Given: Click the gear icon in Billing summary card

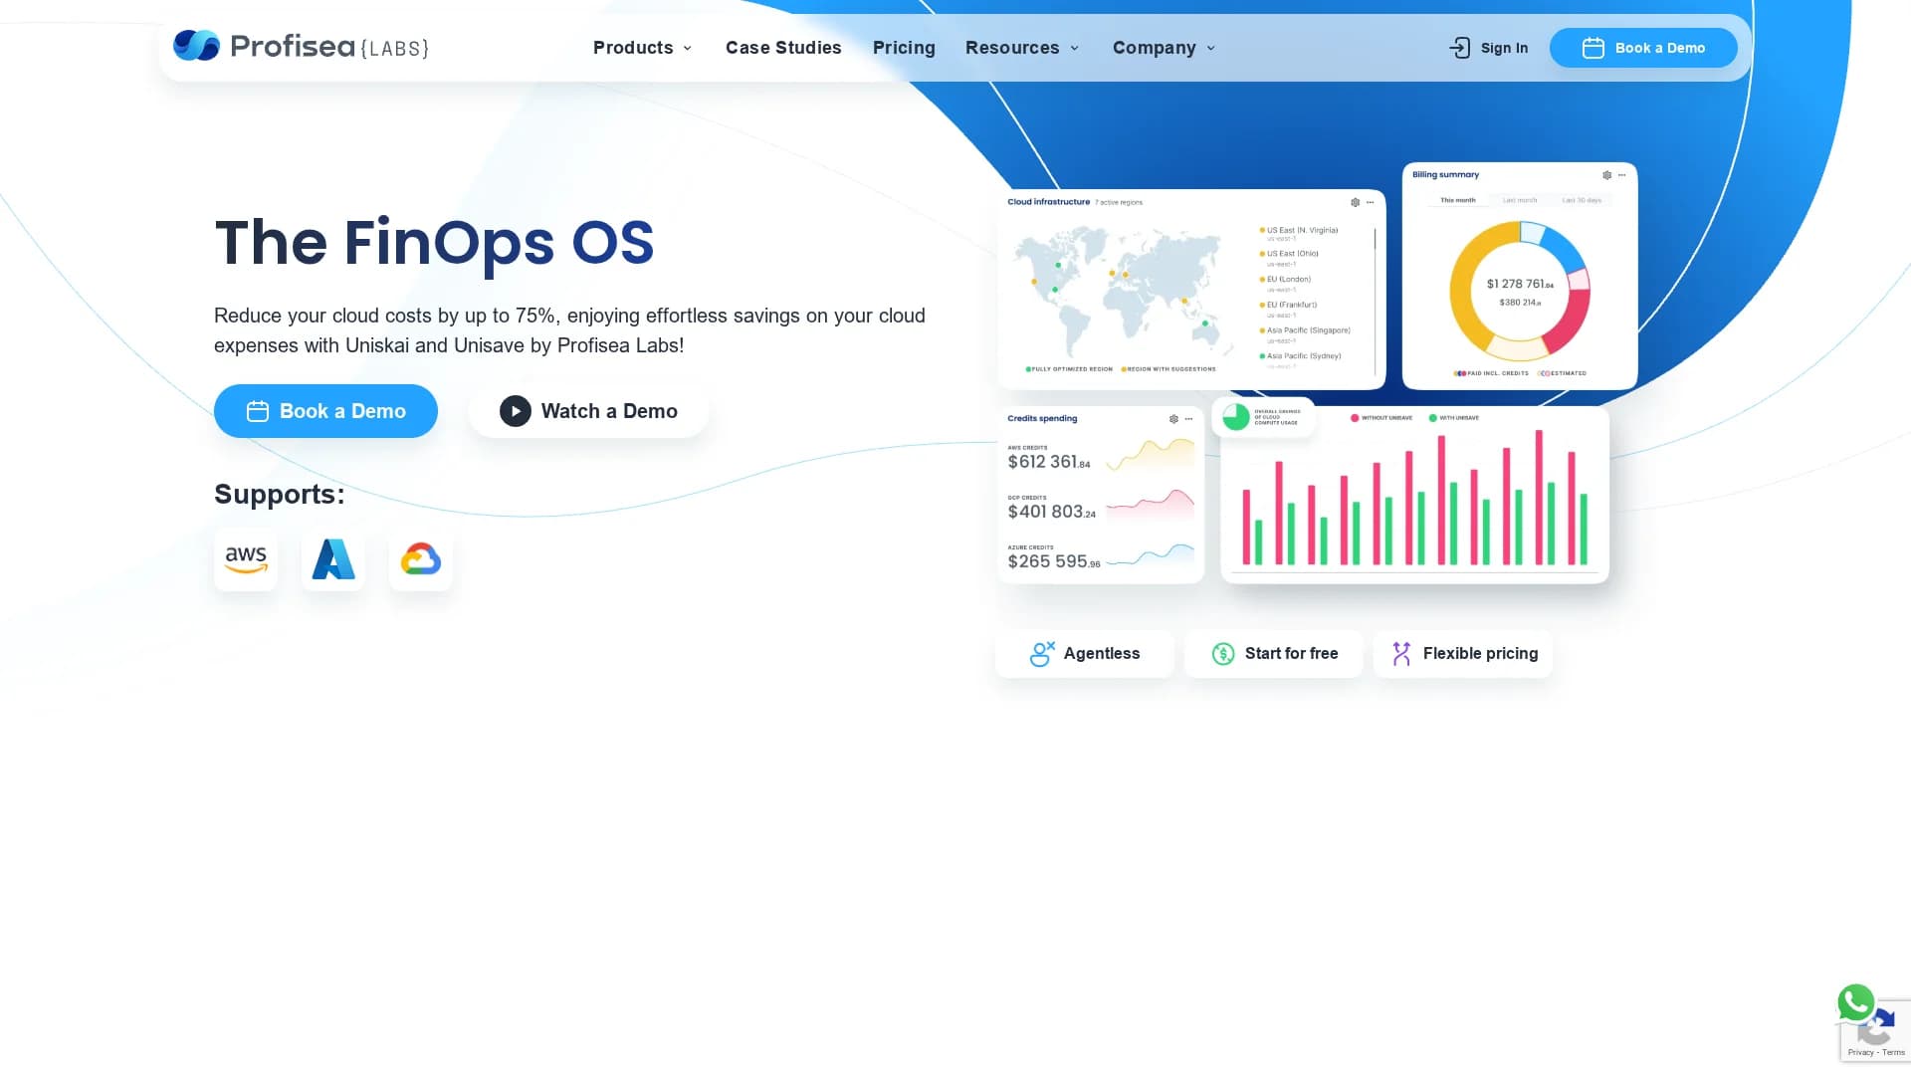Looking at the screenshot, I should point(1606,175).
